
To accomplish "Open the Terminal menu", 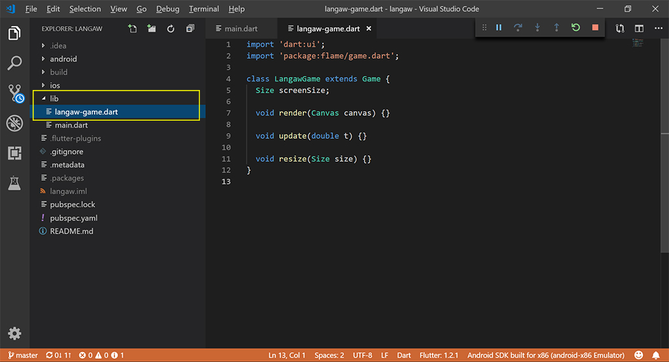I will pyautogui.click(x=204, y=9).
